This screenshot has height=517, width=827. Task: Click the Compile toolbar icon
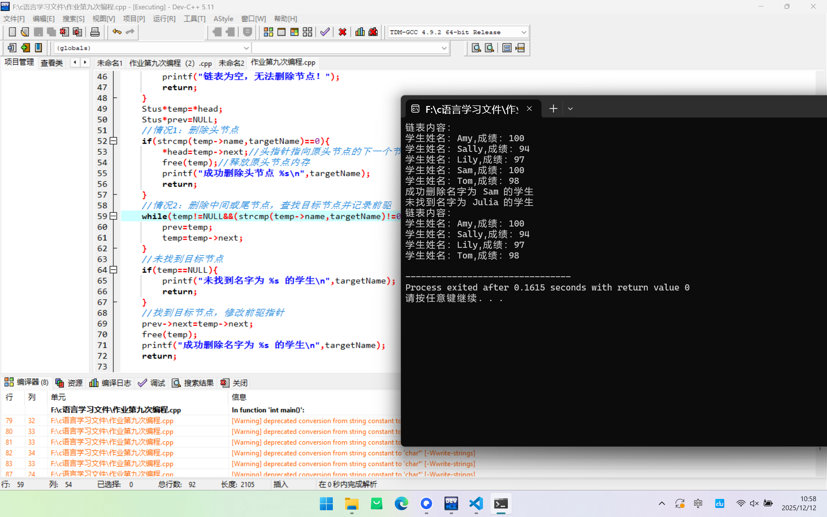pyautogui.click(x=268, y=32)
